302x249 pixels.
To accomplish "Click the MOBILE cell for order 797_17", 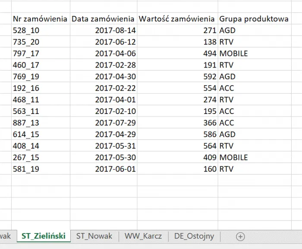I will pos(233,54).
